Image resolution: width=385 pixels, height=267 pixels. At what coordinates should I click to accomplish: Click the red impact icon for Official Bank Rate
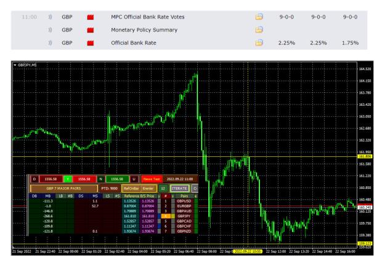point(91,43)
